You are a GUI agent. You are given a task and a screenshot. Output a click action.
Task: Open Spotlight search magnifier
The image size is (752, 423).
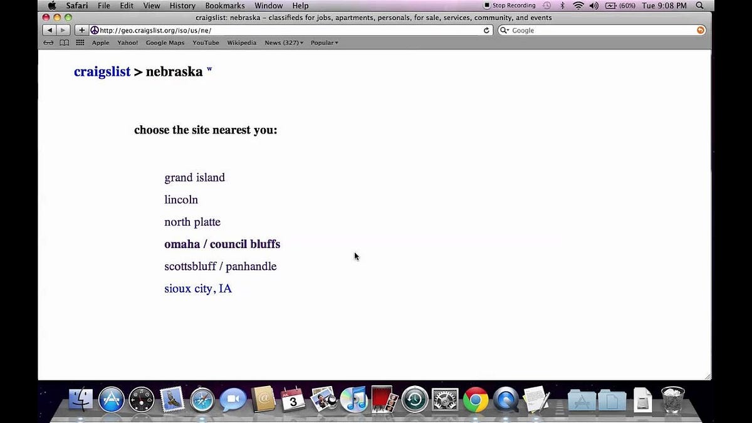coord(699,6)
